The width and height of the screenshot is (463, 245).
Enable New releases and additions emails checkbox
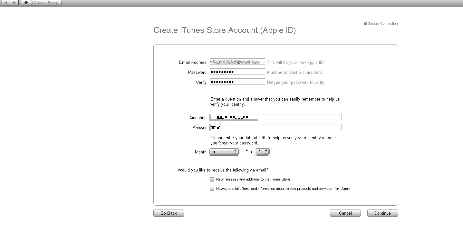click(212, 179)
